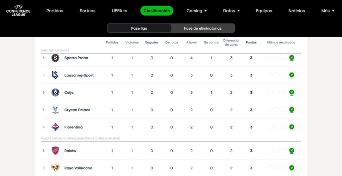Viewport: 342px width, 176px height.
Task: Click the Raków club crest
Action: pyautogui.click(x=55, y=151)
